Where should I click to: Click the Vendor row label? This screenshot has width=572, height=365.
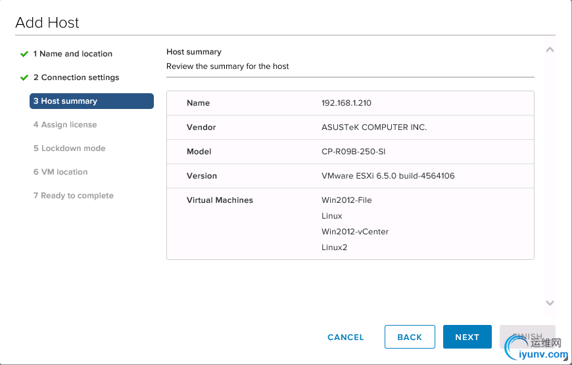(x=201, y=127)
